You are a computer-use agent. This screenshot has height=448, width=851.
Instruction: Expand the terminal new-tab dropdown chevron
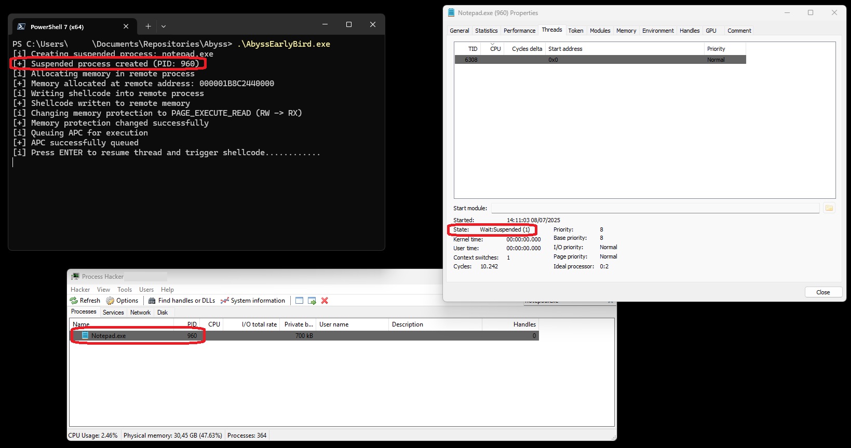click(x=164, y=26)
